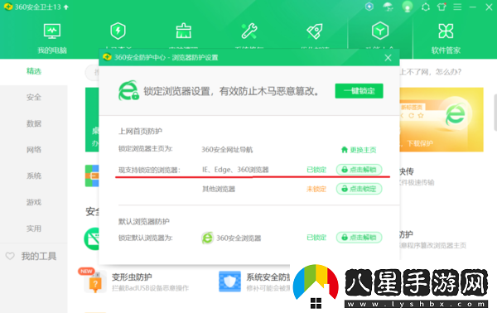497x313 pixels.
Task: Open the skin shirt icon
Action: [442, 7]
